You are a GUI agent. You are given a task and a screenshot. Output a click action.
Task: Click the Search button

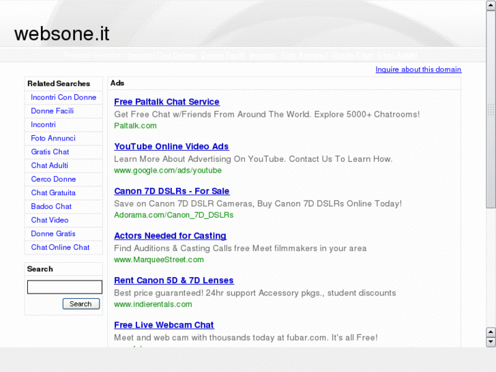point(81,304)
